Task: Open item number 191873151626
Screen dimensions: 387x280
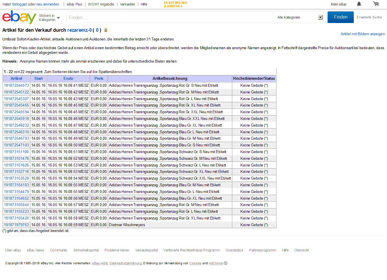Action: tap(16, 165)
